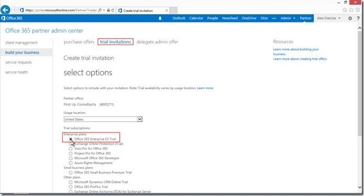Click the security lock icon in address bar
Image resolution: width=364 pixels, height=196 pixels.
pos(108,10)
